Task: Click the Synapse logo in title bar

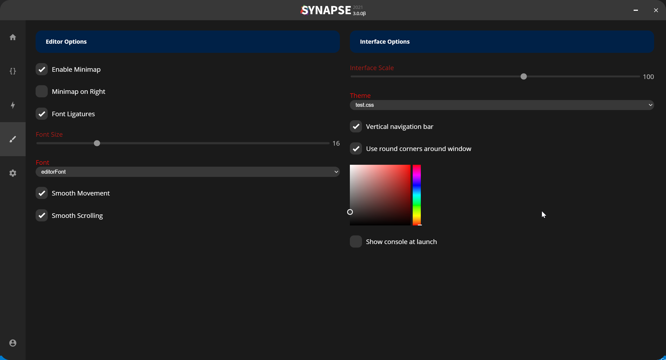Action: 326,10
